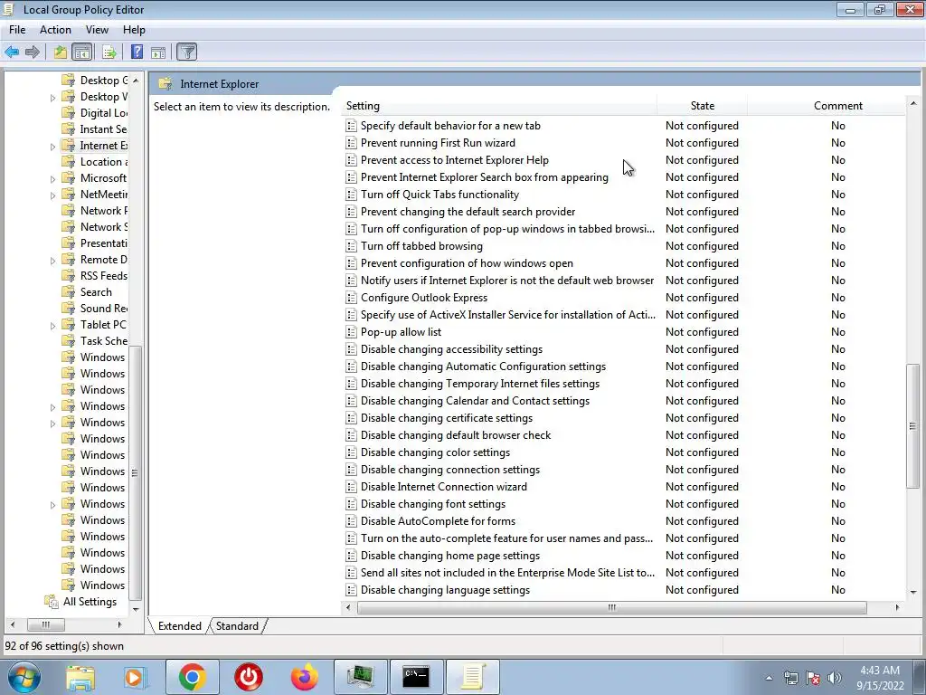Click the Filter funnel toolbar icon

pos(187,52)
